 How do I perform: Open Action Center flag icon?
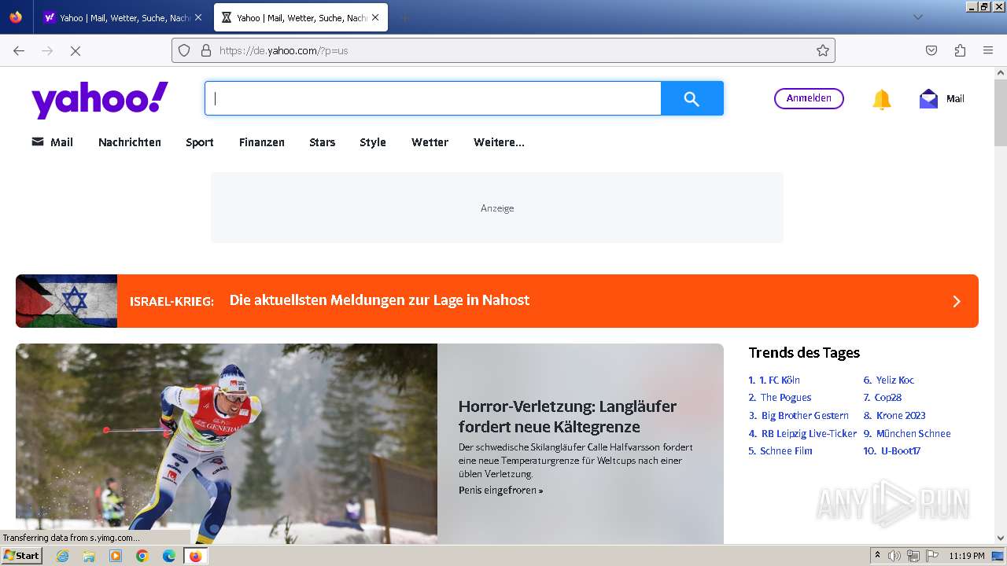(x=931, y=556)
